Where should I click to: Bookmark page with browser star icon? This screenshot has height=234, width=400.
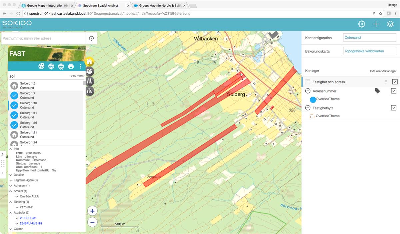(380, 13)
